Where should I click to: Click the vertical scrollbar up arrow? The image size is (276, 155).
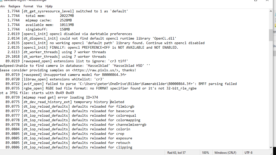tap(271, 11)
